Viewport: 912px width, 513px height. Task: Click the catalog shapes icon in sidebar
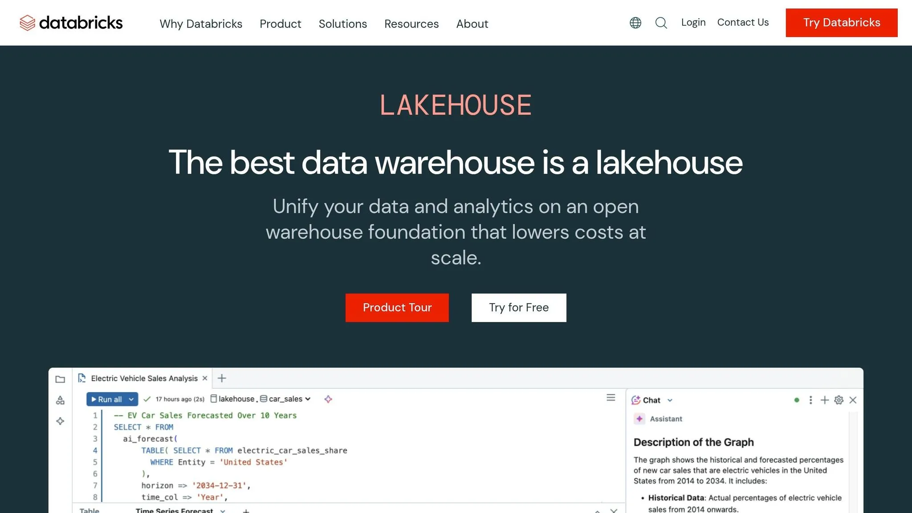click(x=60, y=400)
